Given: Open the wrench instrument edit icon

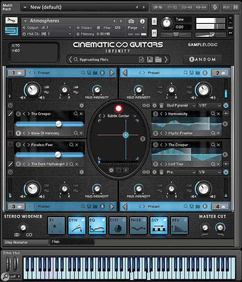Looking at the screenshot, I should click(x=11, y=20).
